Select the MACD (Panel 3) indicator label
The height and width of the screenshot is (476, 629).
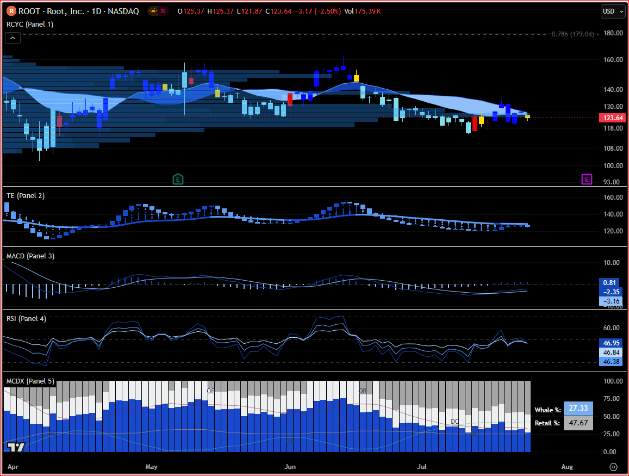point(30,256)
